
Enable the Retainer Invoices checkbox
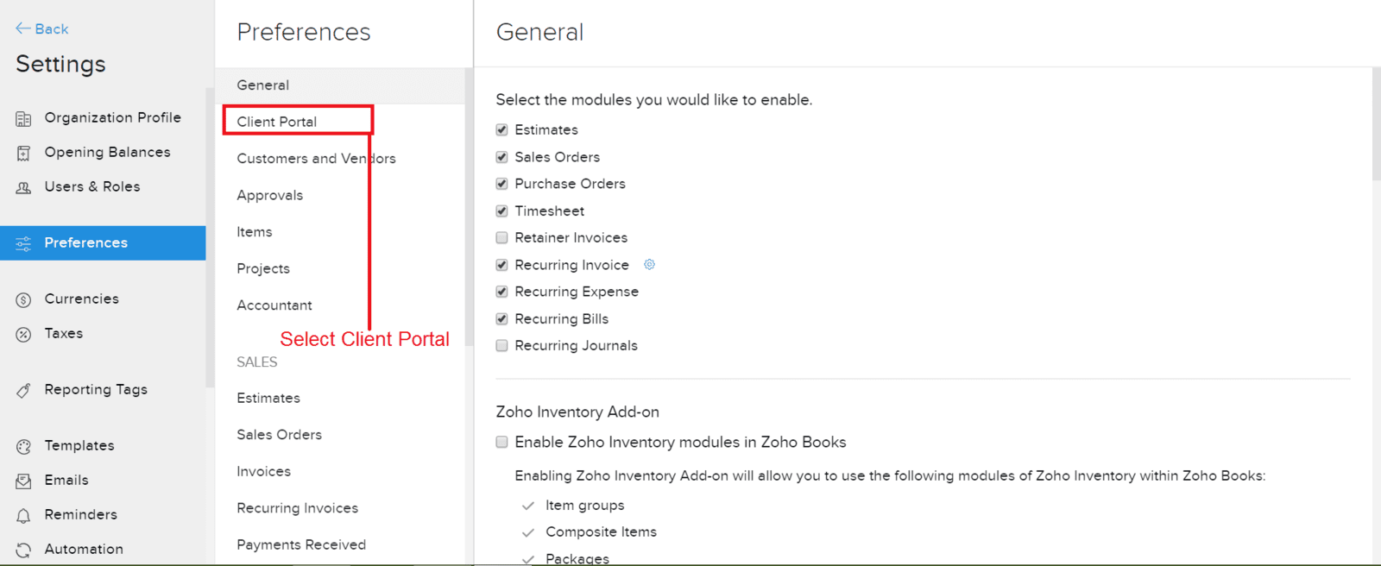pos(501,237)
